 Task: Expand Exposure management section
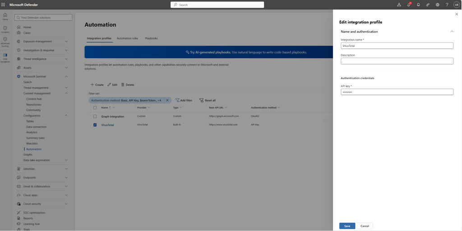66,41
